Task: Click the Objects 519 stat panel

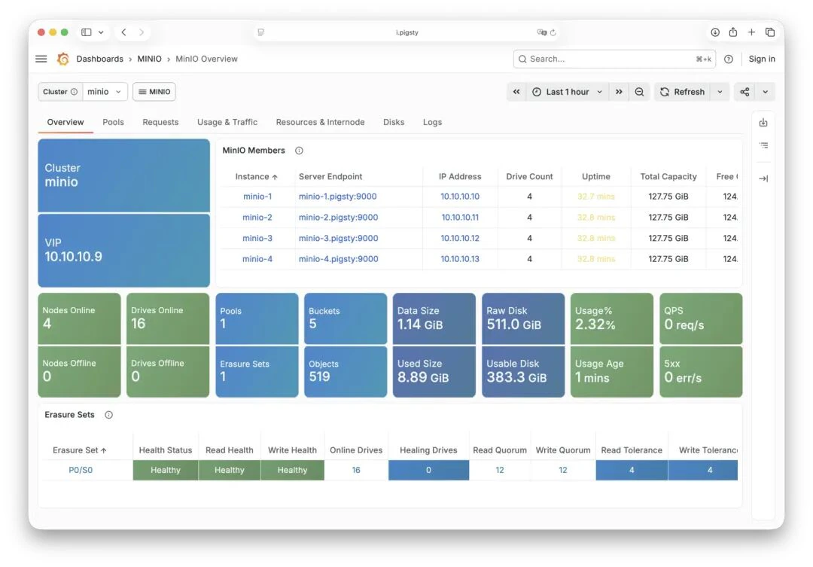Action: 346,371
